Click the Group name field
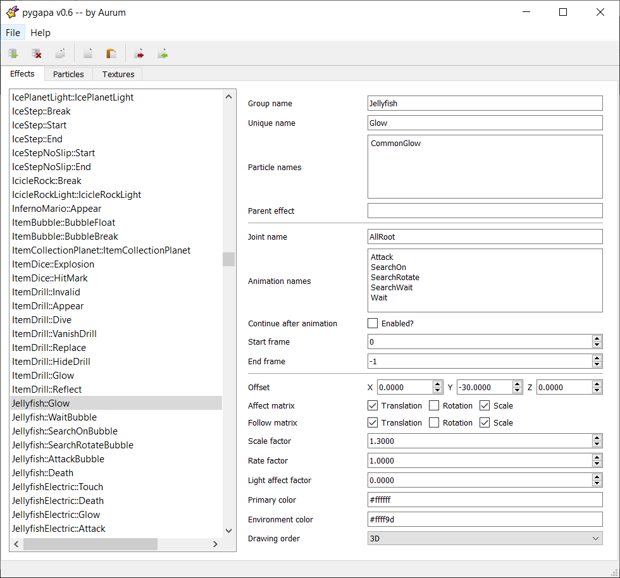620x578 pixels. [x=485, y=103]
